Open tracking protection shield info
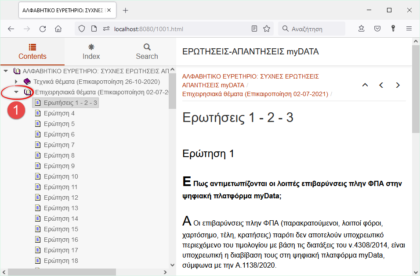The height and width of the screenshot is (276, 420). 82,29
